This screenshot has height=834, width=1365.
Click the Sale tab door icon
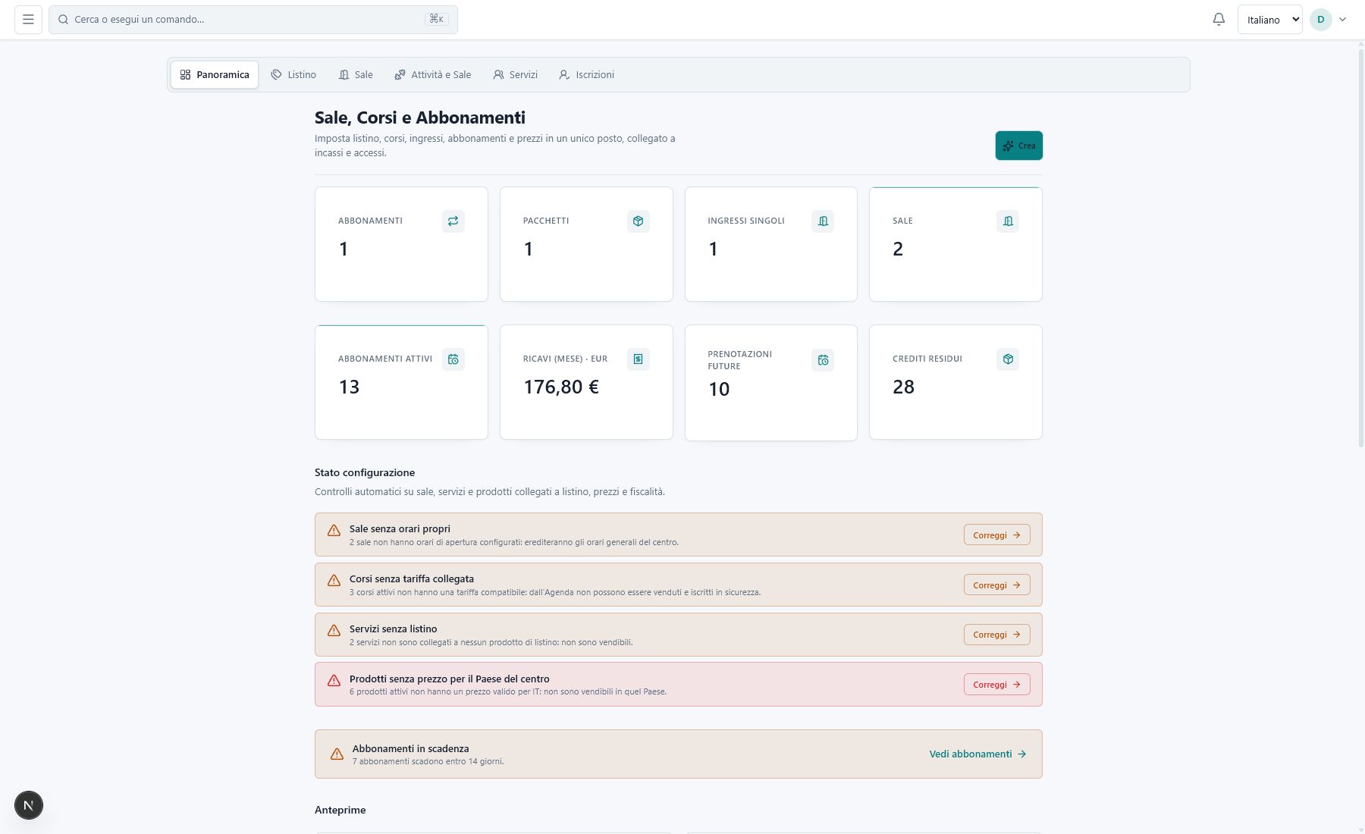[x=344, y=75]
